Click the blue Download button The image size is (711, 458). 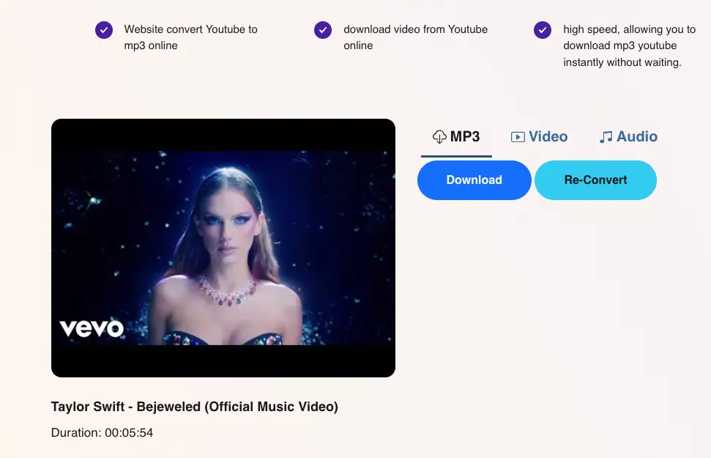[474, 180]
